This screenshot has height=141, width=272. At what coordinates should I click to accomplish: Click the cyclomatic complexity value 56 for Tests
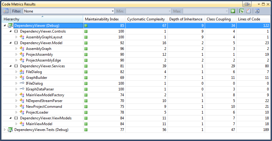coord(164,130)
